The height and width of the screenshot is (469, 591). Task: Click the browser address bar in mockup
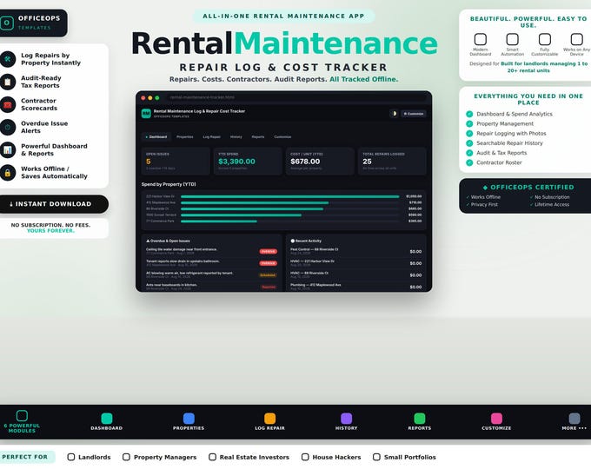pos(295,97)
